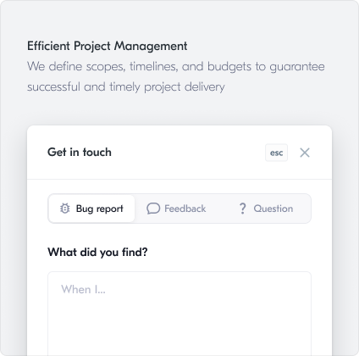Viewport: 359px width, 356px height.
Task: Switch to the Question tab label
Action: coord(273,209)
